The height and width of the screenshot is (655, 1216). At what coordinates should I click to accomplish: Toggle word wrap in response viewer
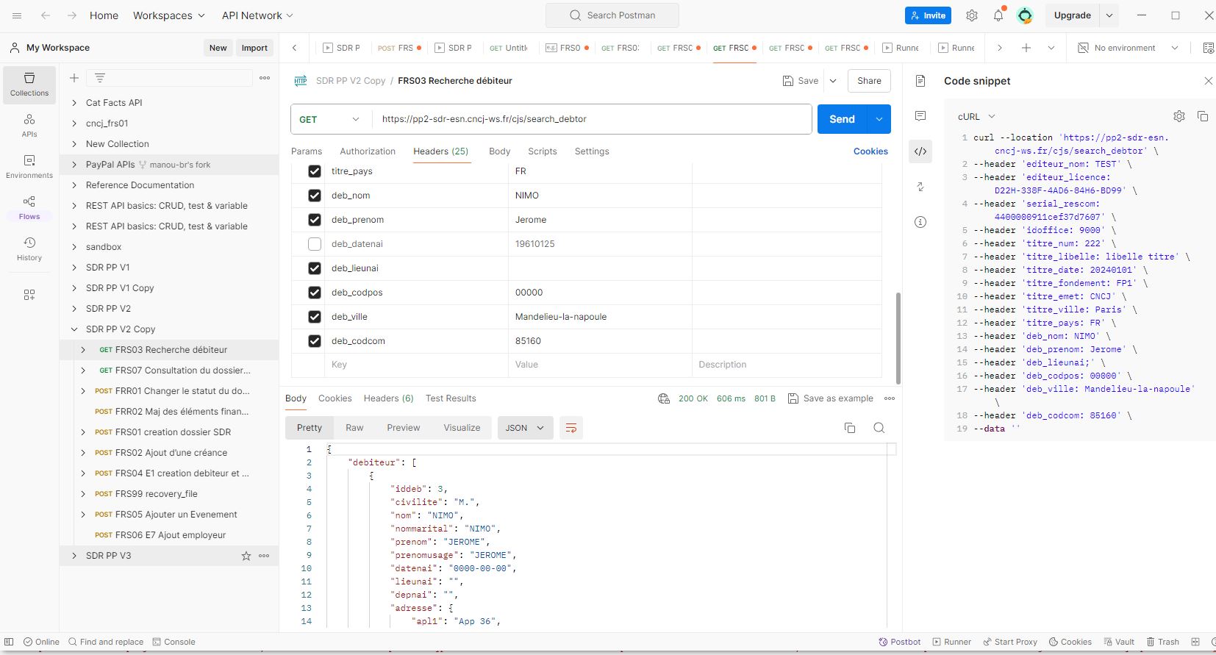coord(571,428)
